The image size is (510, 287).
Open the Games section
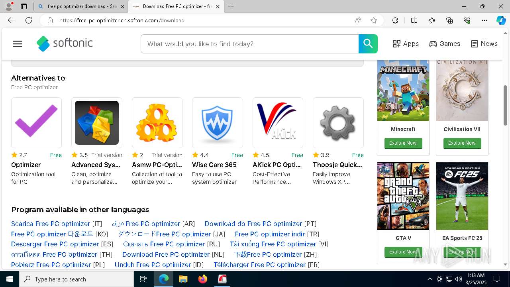pos(445,44)
